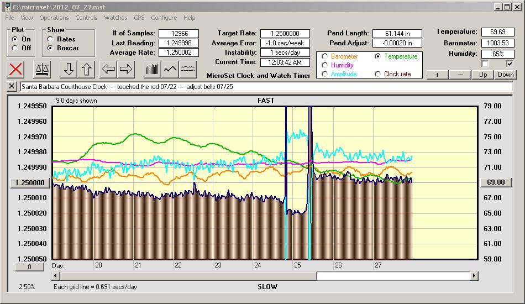Viewport: 525px width, 304px height.
Task: Click the scrollbar right arrow below graph
Action: click(x=474, y=275)
